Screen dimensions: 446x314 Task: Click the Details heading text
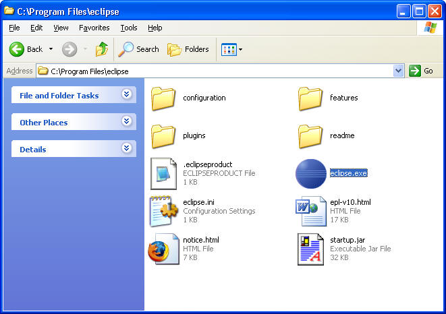(32, 150)
